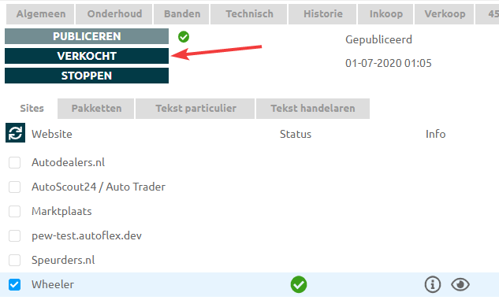Switch to the Pakketten tab
The width and height of the screenshot is (499, 300).
coord(96,109)
